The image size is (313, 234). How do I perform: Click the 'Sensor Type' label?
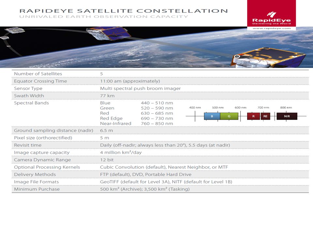point(28,88)
